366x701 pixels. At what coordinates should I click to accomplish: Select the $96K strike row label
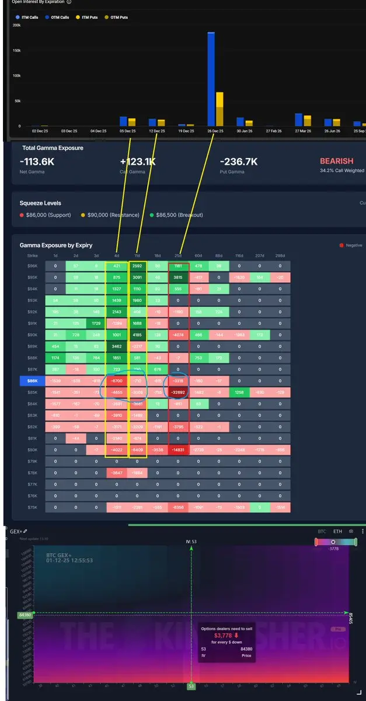pyautogui.click(x=32, y=266)
